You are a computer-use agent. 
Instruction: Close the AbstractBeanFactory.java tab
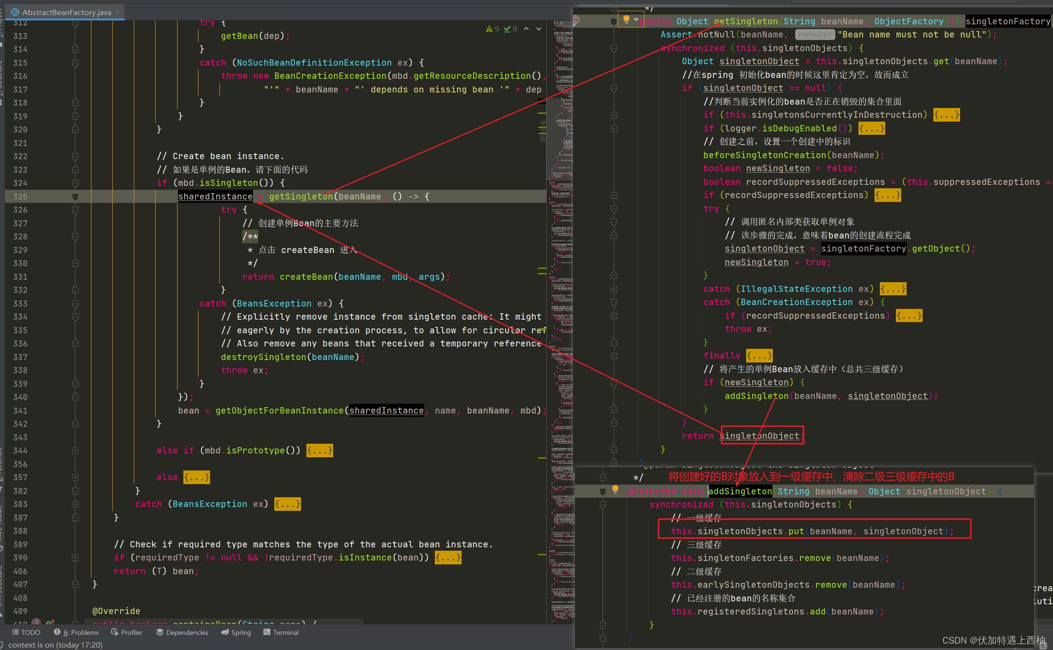118,12
